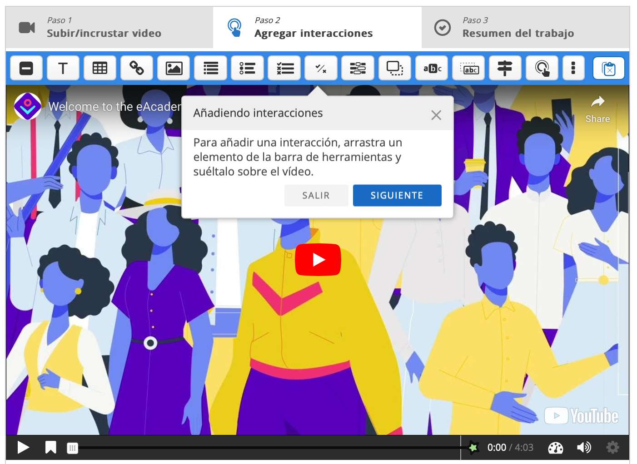Select the statements list tool
The image size is (637, 464).
click(210, 68)
